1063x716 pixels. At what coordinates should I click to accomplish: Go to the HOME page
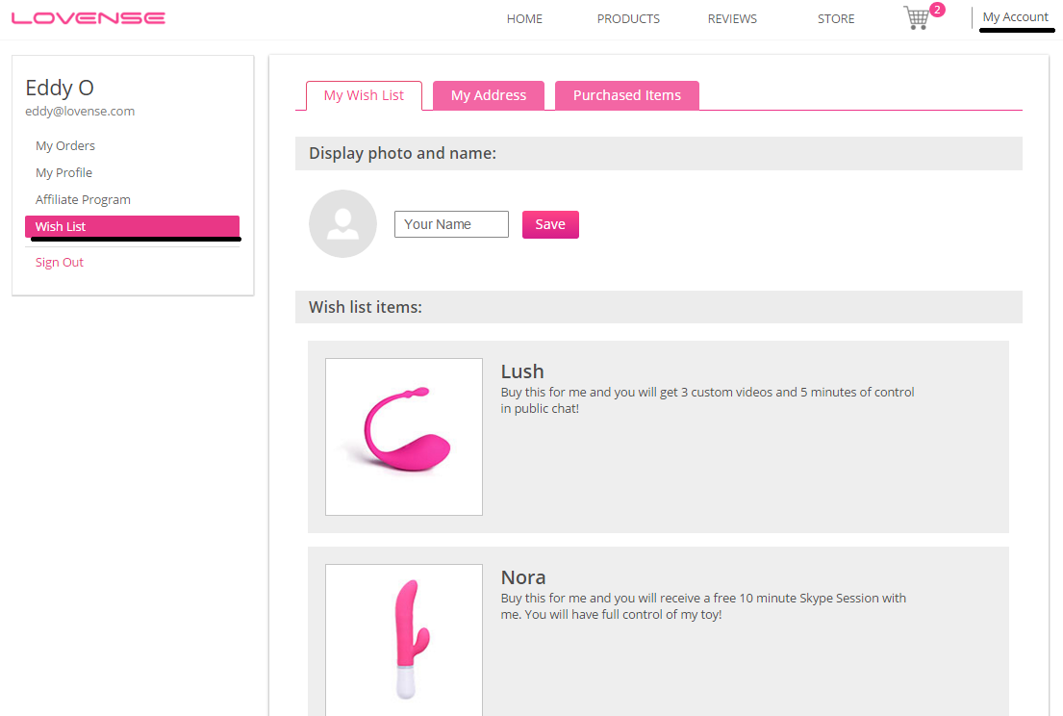(524, 19)
